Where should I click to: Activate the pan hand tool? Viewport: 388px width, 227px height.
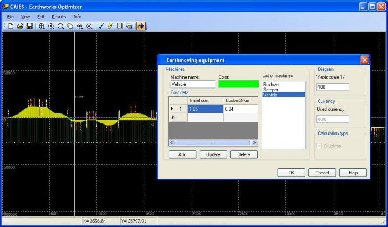coord(70,26)
